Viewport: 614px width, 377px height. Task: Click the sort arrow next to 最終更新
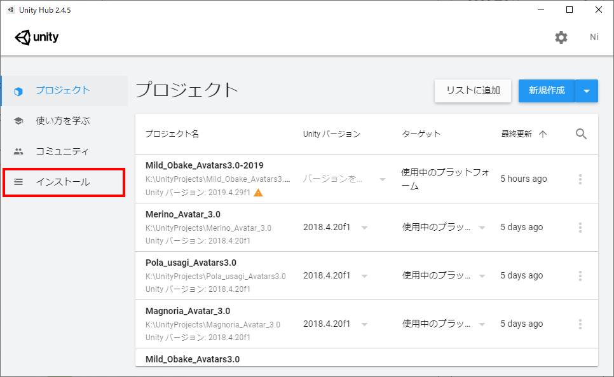click(x=543, y=134)
